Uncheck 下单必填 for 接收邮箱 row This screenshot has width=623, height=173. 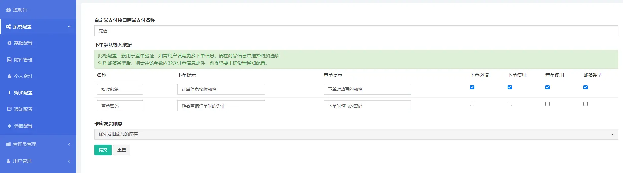pos(472,87)
